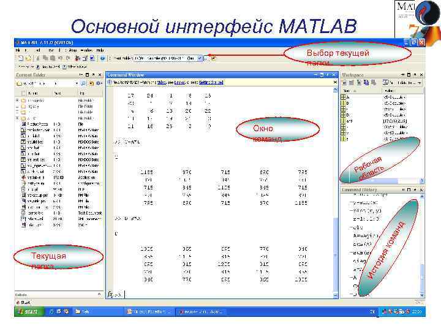This screenshot has width=441, height=331.
Task: Click the Workspace horizontal scrollbar
Action: (x=380, y=180)
